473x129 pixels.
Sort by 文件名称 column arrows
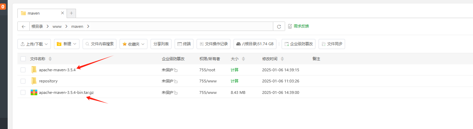(50, 59)
